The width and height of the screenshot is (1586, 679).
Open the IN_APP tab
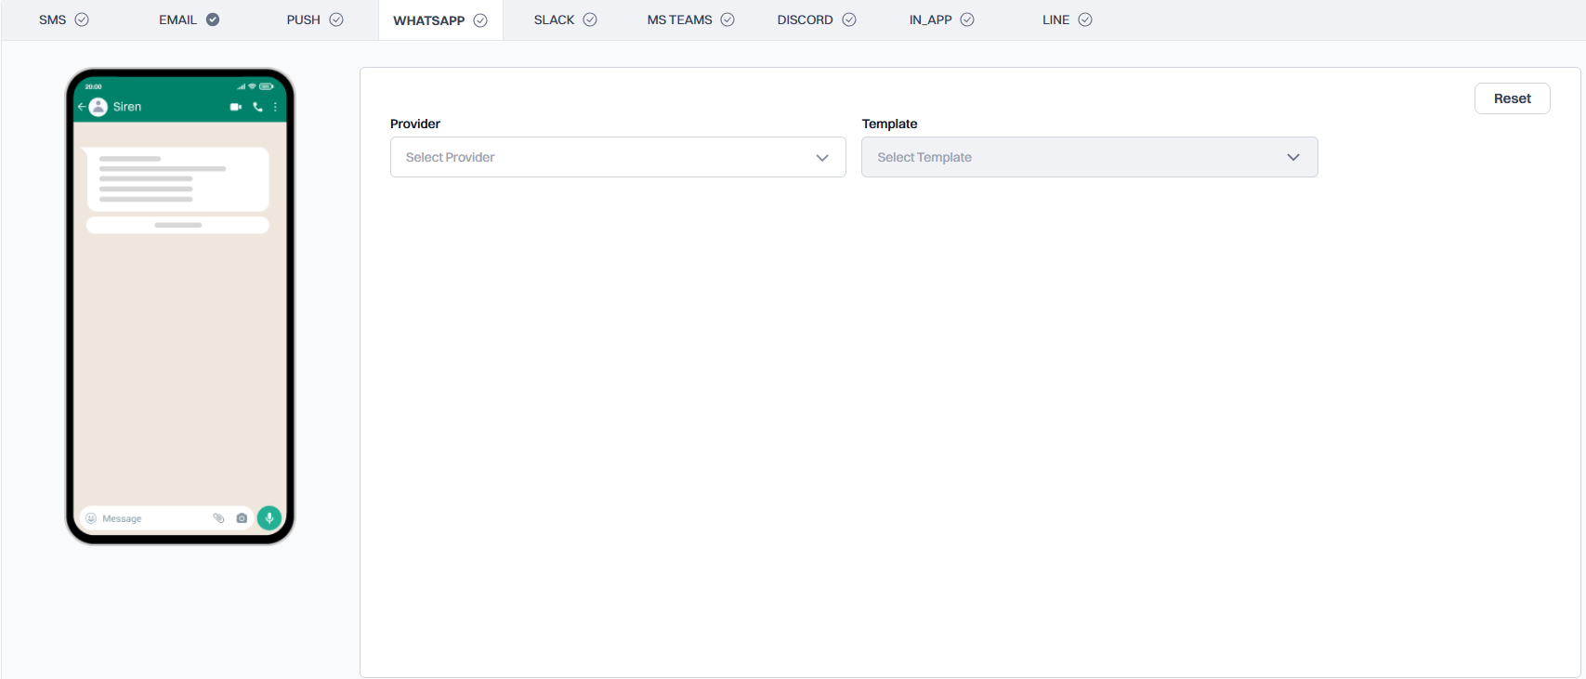(941, 20)
